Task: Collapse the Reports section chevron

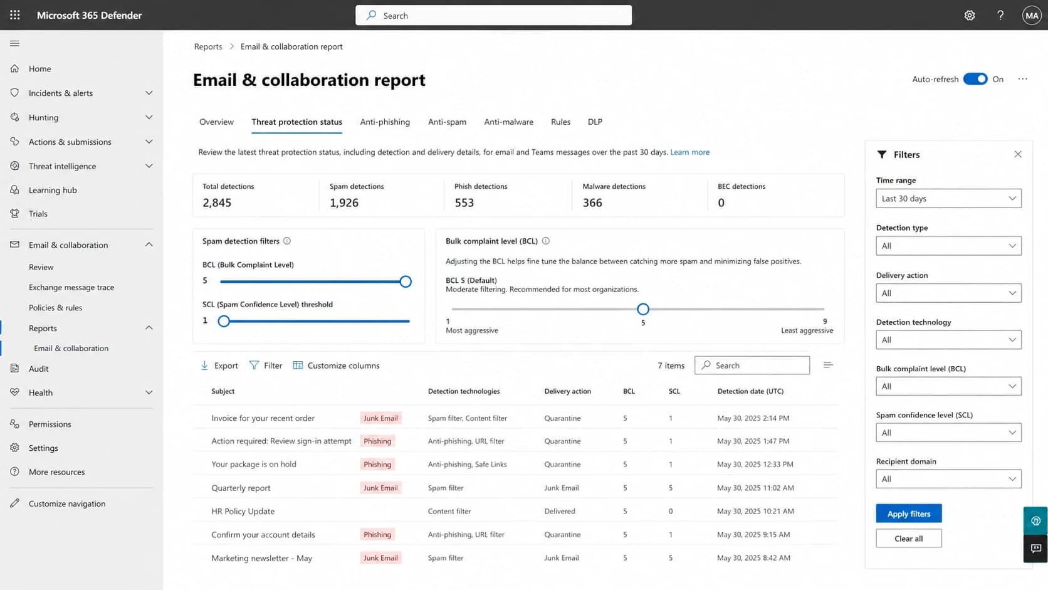Action: (149, 328)
